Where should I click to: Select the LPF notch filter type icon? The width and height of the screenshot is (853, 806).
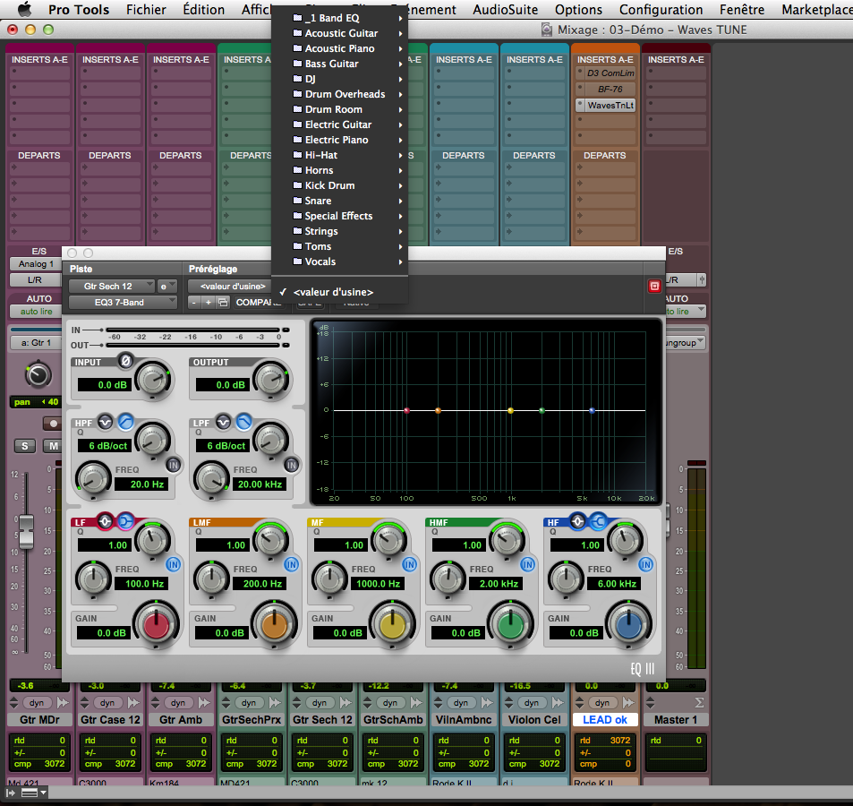coord(223,422)
